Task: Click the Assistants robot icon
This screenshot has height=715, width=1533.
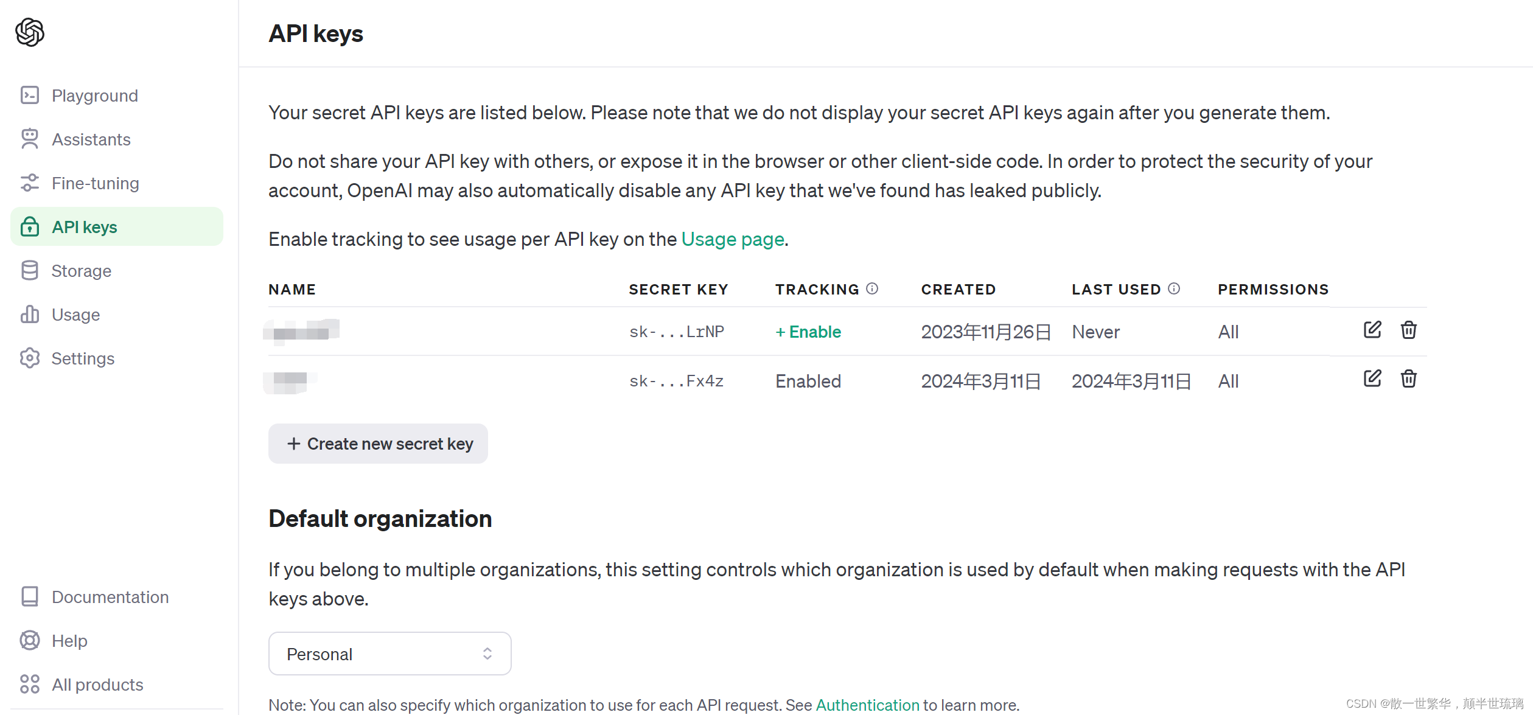Action: pyautogui.click(x=30, y=139)
